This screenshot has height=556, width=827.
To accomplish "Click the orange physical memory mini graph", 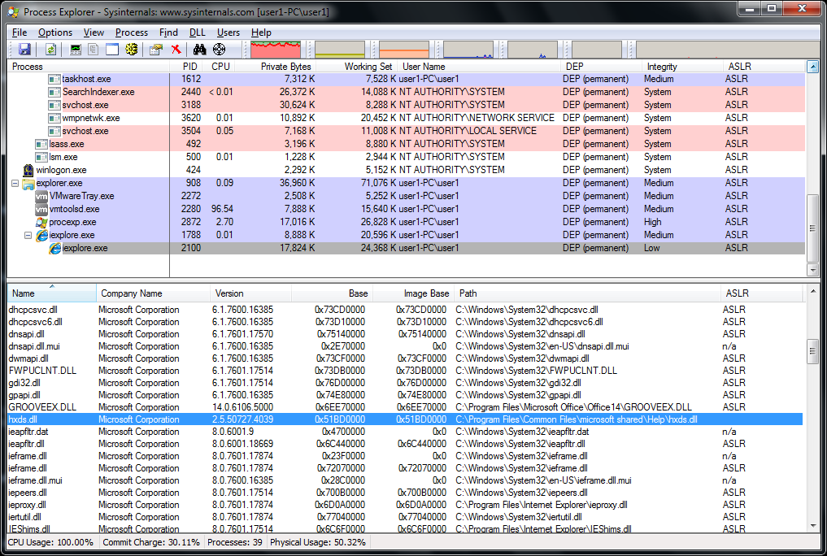I will tap(404, 50).
